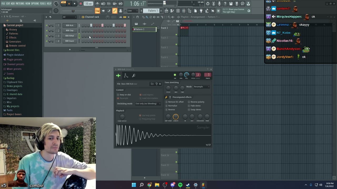
Task: Select the 808 HiHat channel button
Action: [x=70, y=36]
